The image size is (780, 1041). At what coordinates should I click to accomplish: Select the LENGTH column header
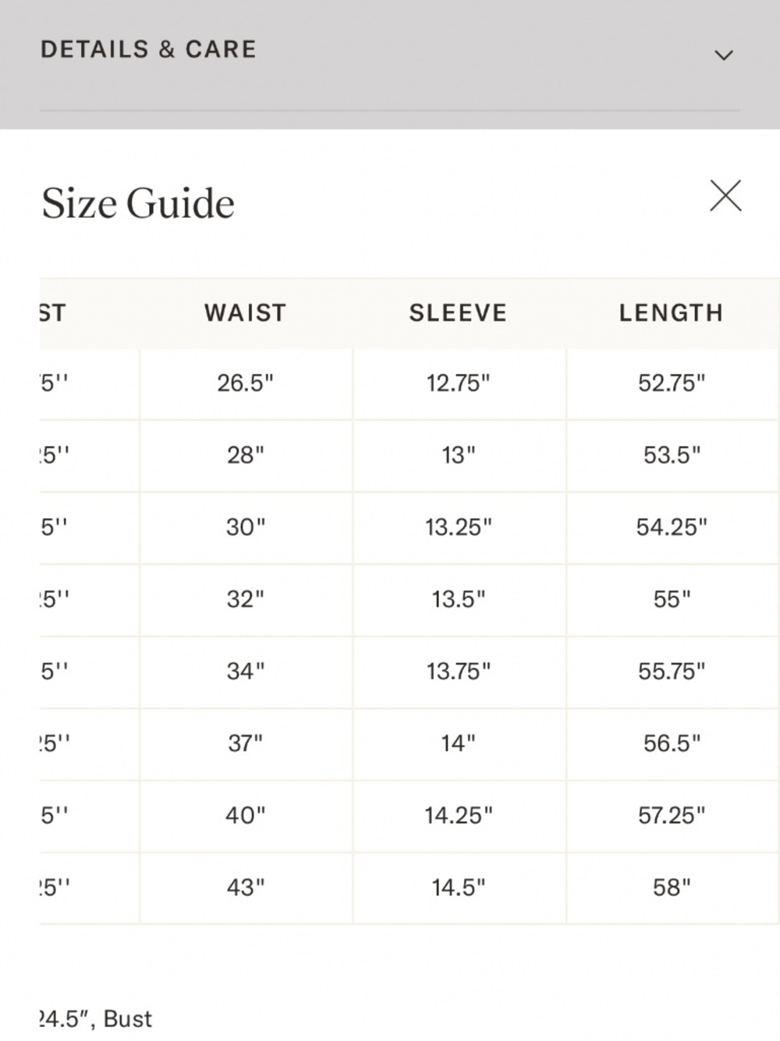(672, 313)
